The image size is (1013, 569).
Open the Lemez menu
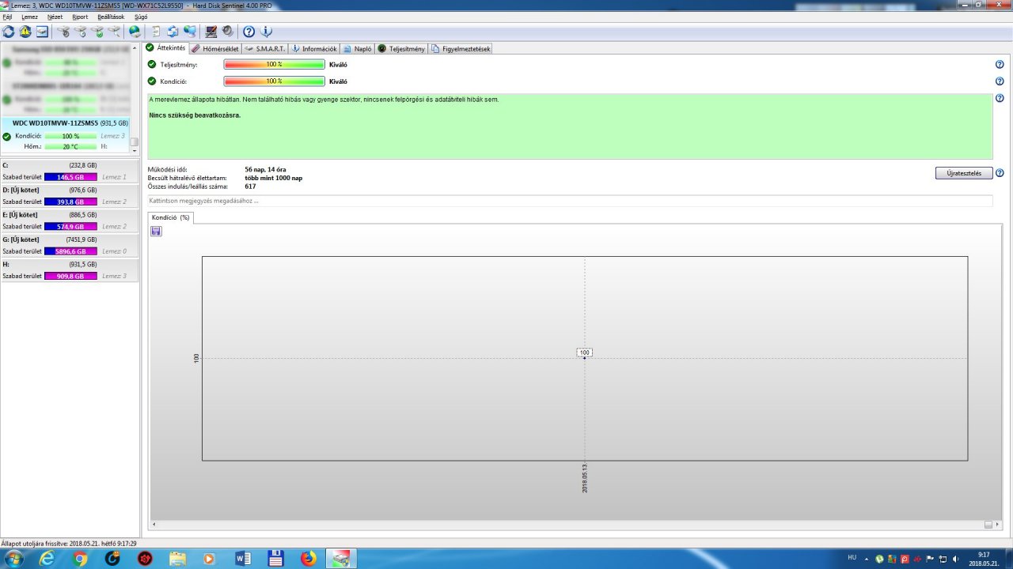tap(29, 17)
